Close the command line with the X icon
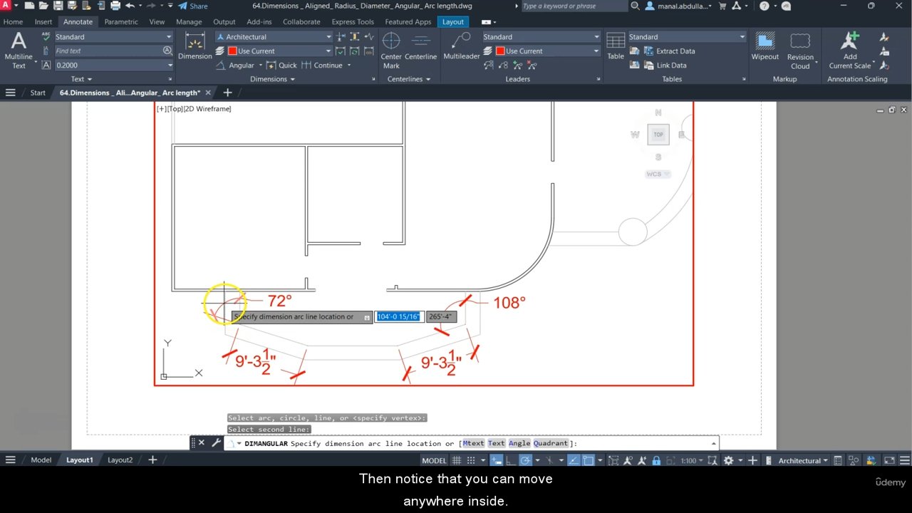The image size is (912, 513). [201, 442]
